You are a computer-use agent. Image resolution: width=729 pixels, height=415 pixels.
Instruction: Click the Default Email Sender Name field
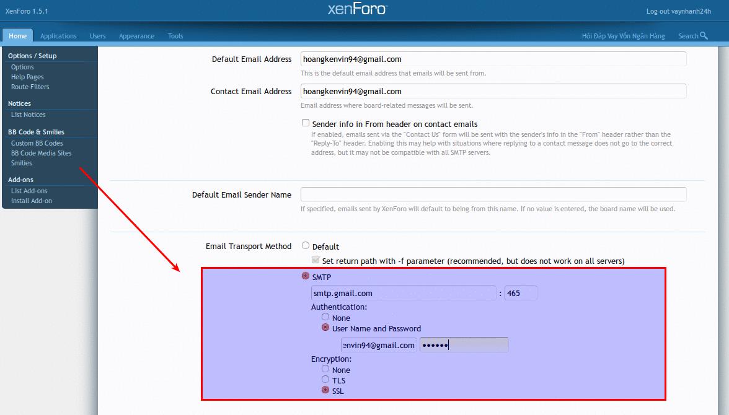(x=493, y=194)
